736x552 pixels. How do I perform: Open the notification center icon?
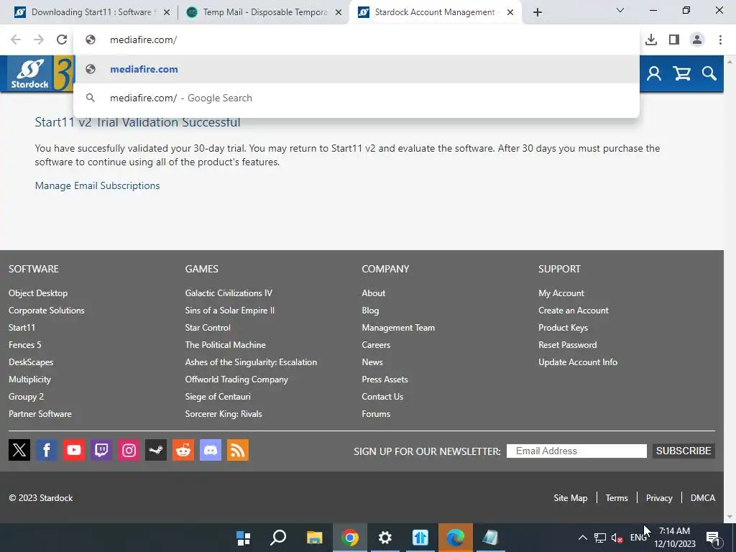click(x=712, y=538)
